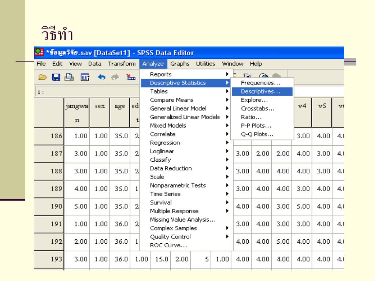375x281 pixels.
Task: Open the Edit menu
Action: [57, 64]
